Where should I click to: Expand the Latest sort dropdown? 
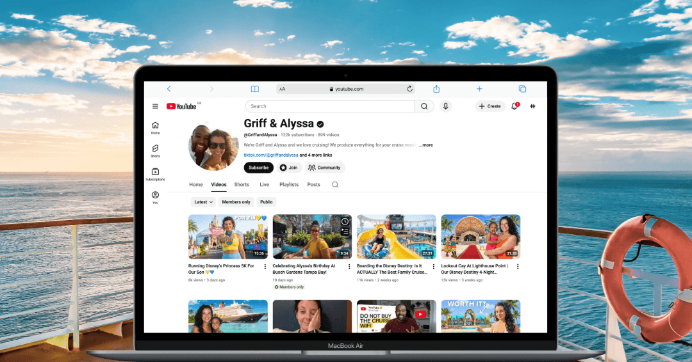204,202
